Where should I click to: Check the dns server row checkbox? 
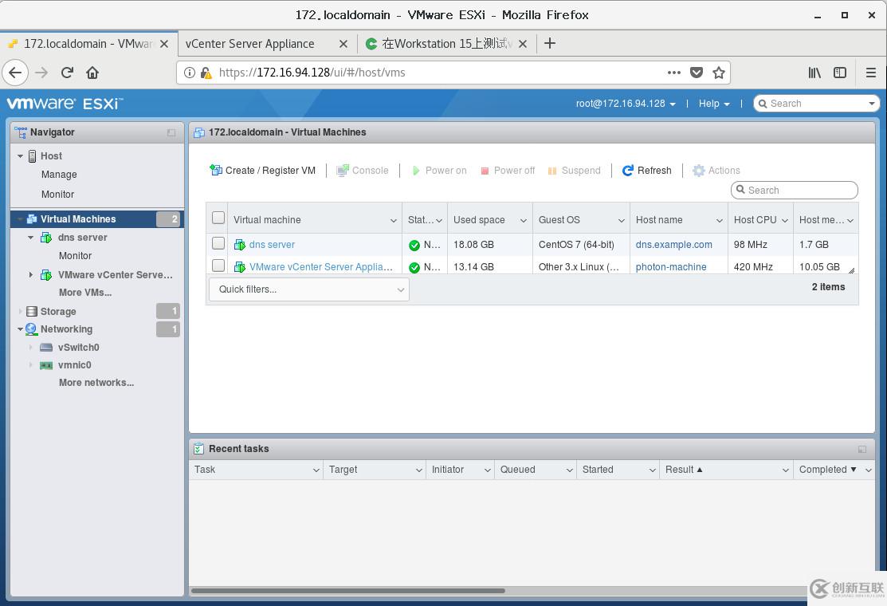[x=218, y=243]
